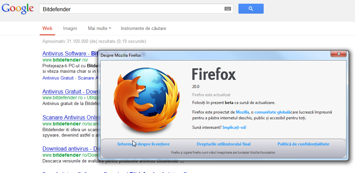The image size is (355, 173).
Task: Click the www.bitdefender.ro/ green URL
Action: pos(65,60)
